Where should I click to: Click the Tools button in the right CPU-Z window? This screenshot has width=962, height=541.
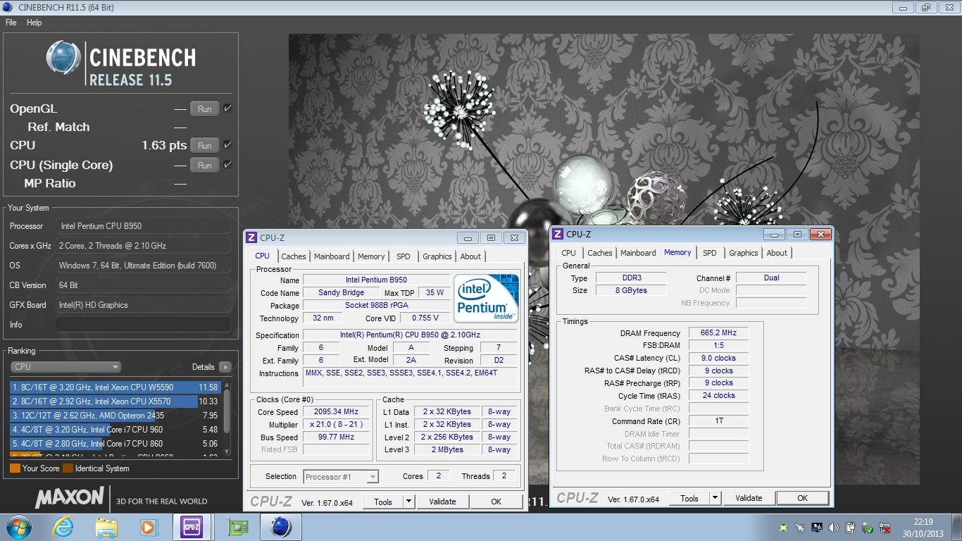pos(689,498)
